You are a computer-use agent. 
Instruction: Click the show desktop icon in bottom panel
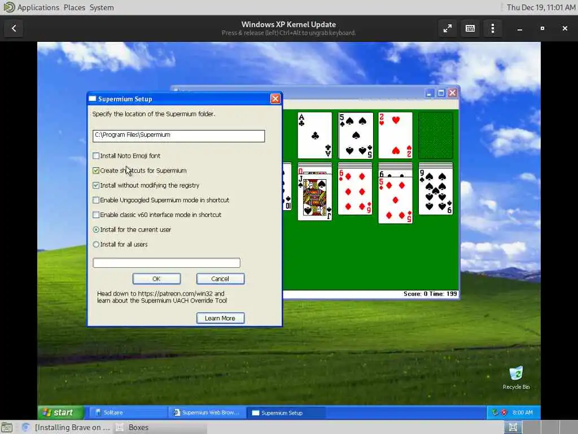coord(7,427)
